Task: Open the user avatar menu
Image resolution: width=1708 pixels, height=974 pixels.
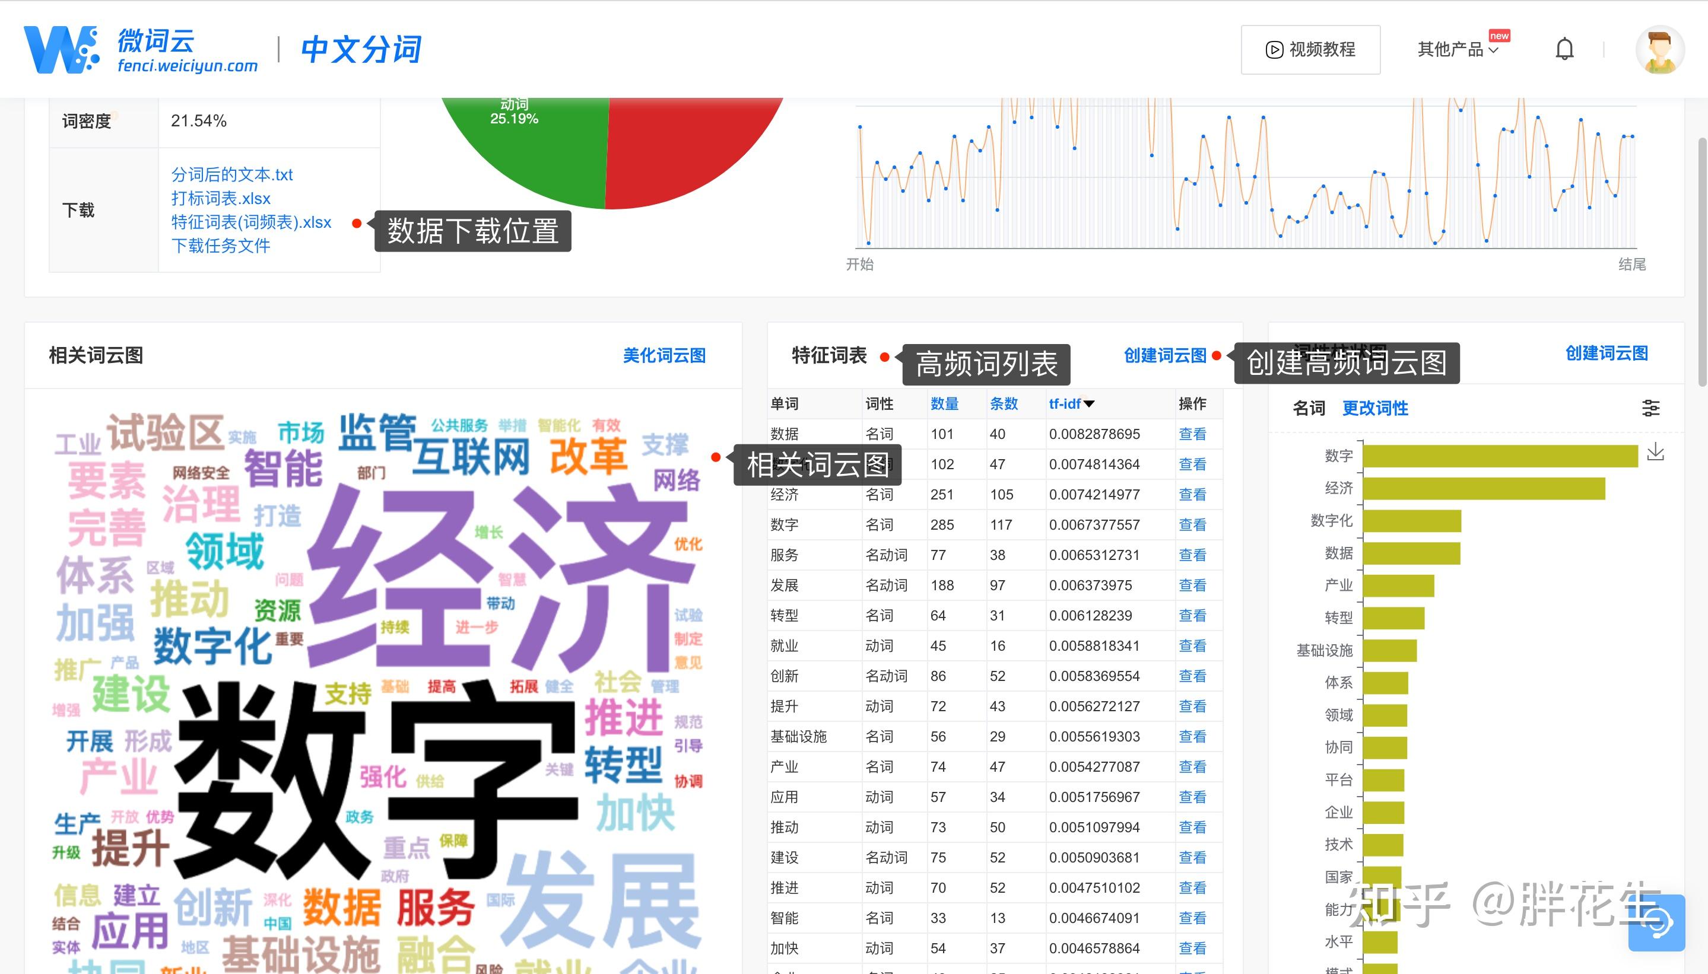Action: coord(1660,49)
